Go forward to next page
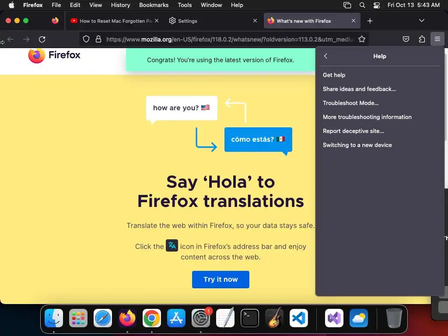The image size is (448, 336). pyautogui.click(x=26, y=39)
